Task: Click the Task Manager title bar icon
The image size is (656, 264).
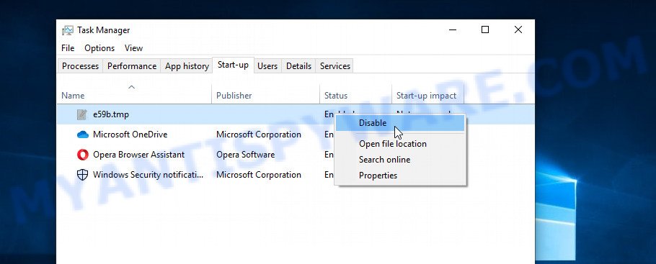Action: click(x=67, y=30)
